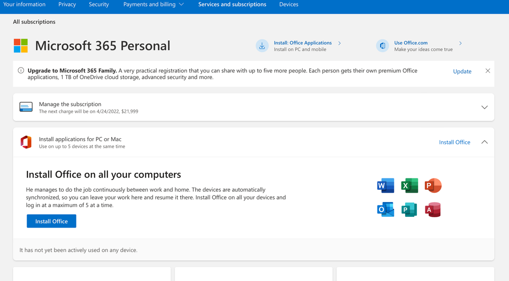Click Update in the upgrade banner
The image size is (509, 281).
click(x=462, y=71)
